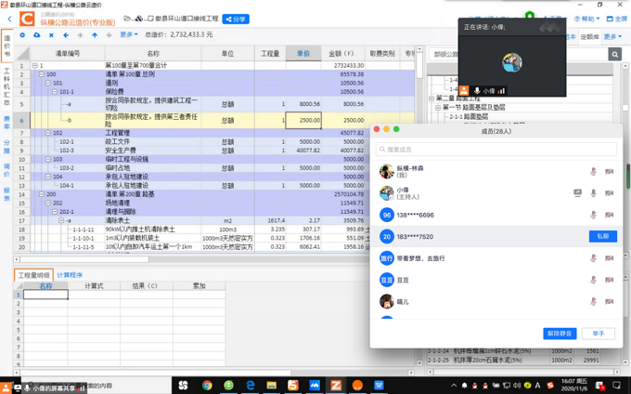Click the screen-share icon in 小偉's member row

coord(577,193)
